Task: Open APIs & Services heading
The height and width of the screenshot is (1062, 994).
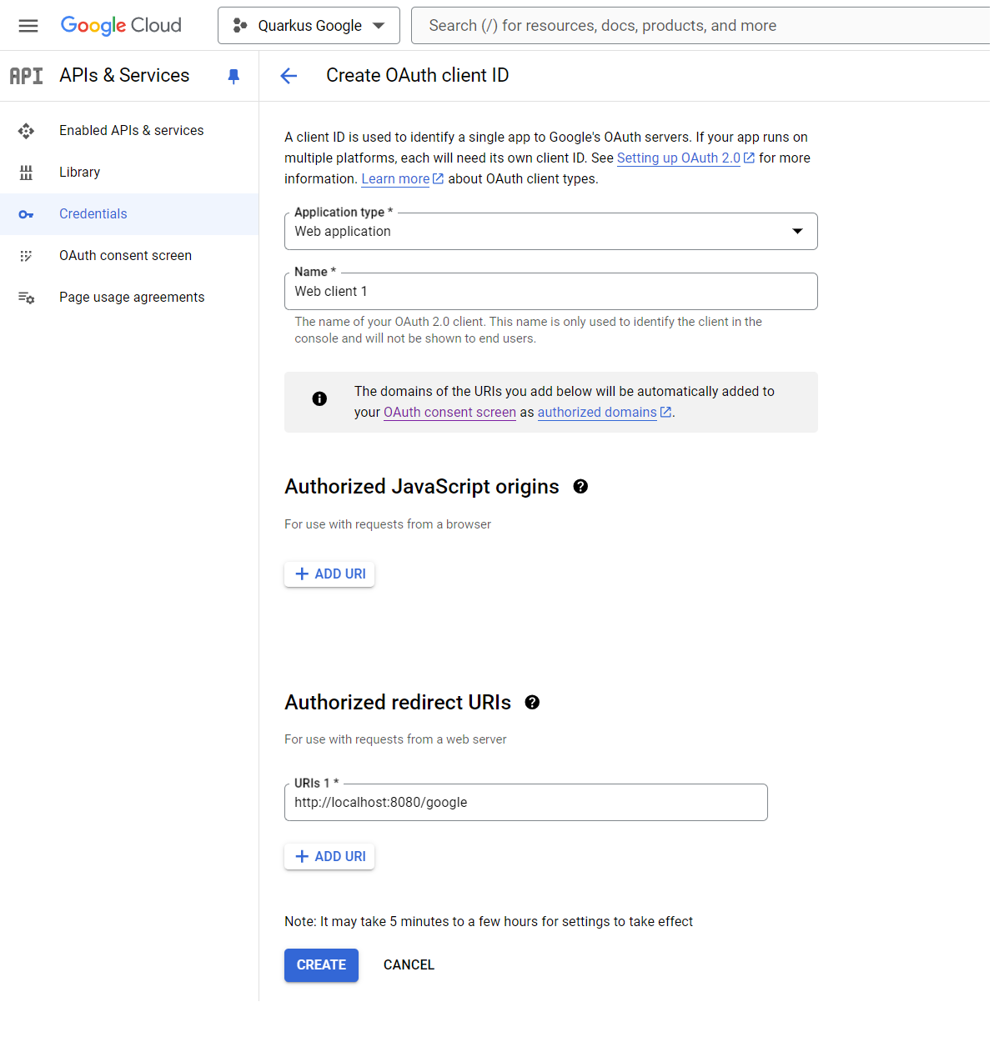Action: click(x=124, y=75)
